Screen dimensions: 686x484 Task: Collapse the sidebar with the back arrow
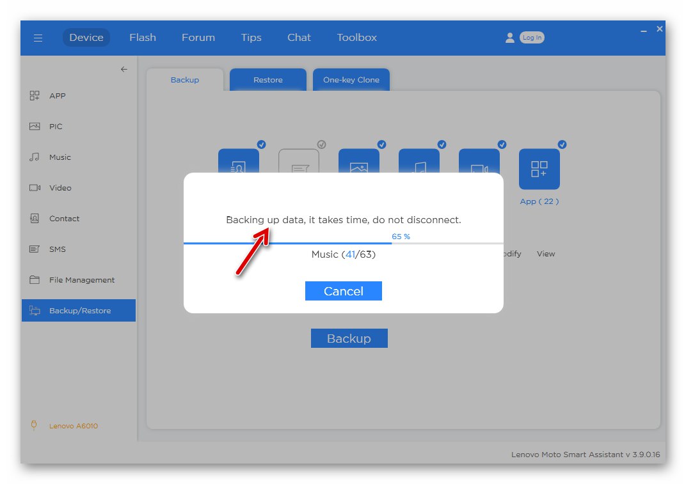point(124,69)
